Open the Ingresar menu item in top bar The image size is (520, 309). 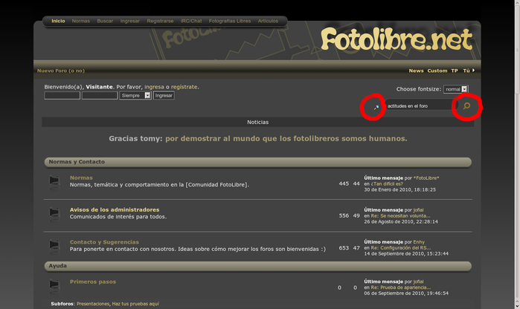130,21
